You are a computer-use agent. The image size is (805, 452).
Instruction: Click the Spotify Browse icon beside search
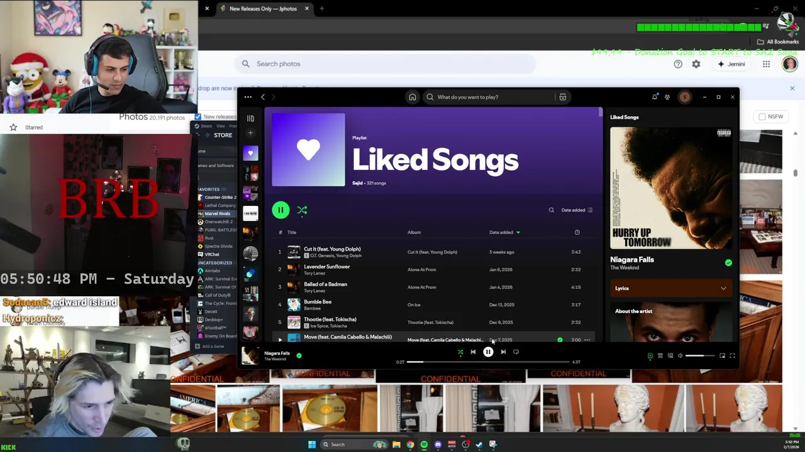(563, 97)
